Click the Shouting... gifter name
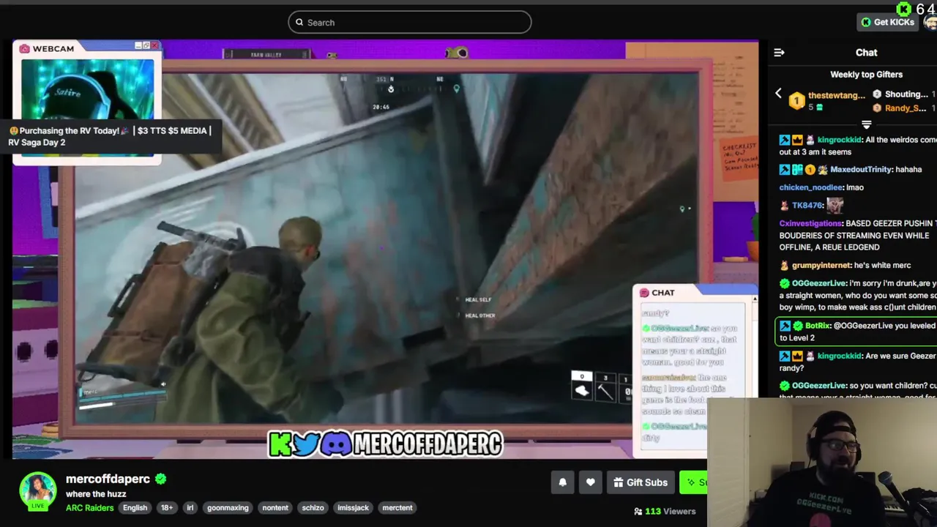Viewport: 937px width, 527px height. click(x=906, y=94)
